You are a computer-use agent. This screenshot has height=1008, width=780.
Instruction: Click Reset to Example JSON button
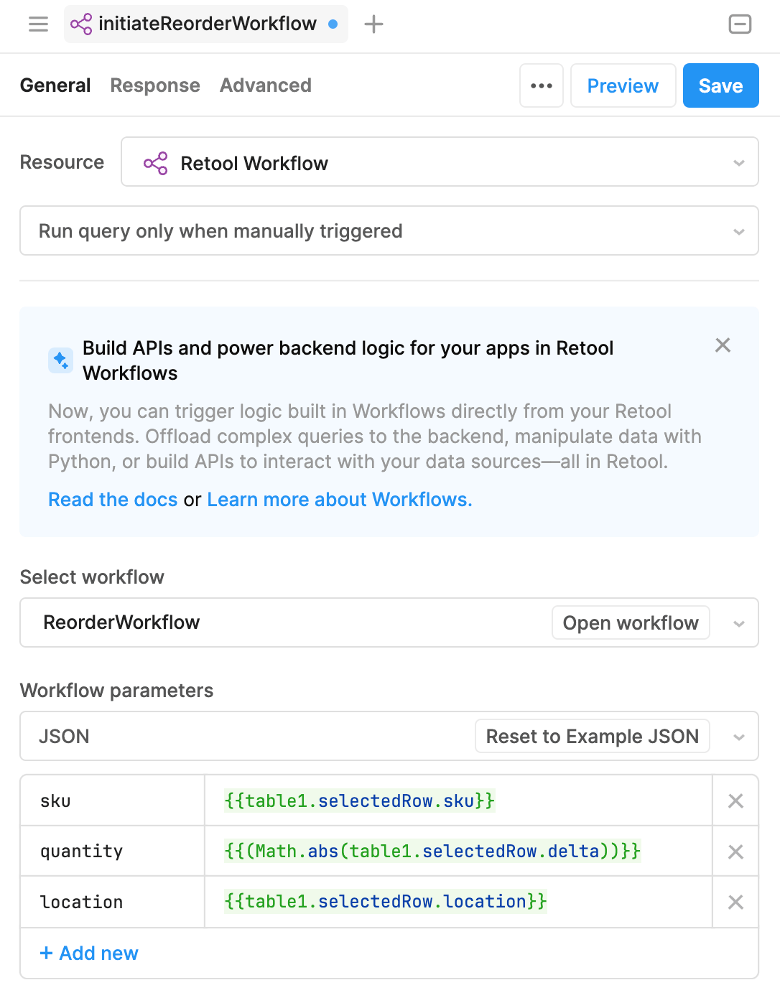593,736
